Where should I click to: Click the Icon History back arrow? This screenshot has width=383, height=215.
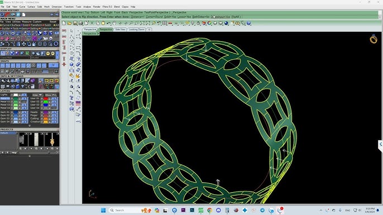(x=52, y=14)
